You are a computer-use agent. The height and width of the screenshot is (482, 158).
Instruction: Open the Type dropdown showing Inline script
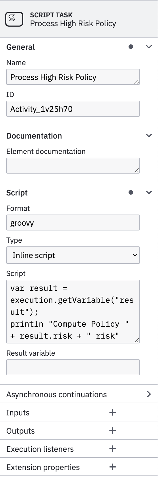point(73,255)
